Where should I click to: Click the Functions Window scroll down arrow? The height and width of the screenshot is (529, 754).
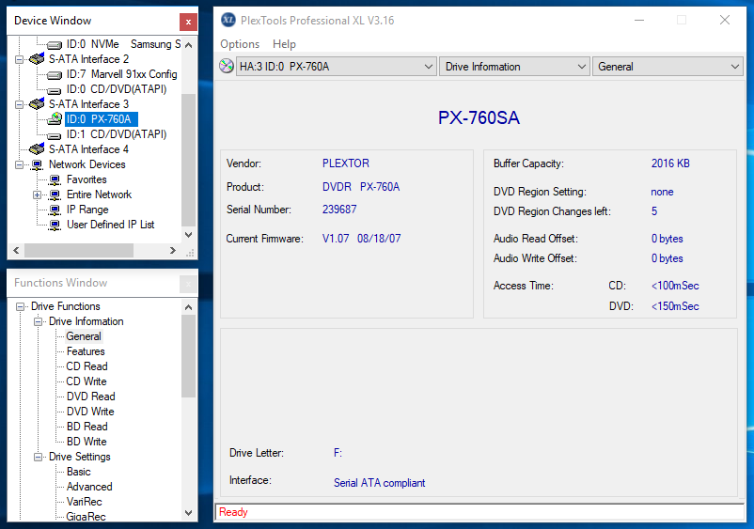tap(188, 513)
